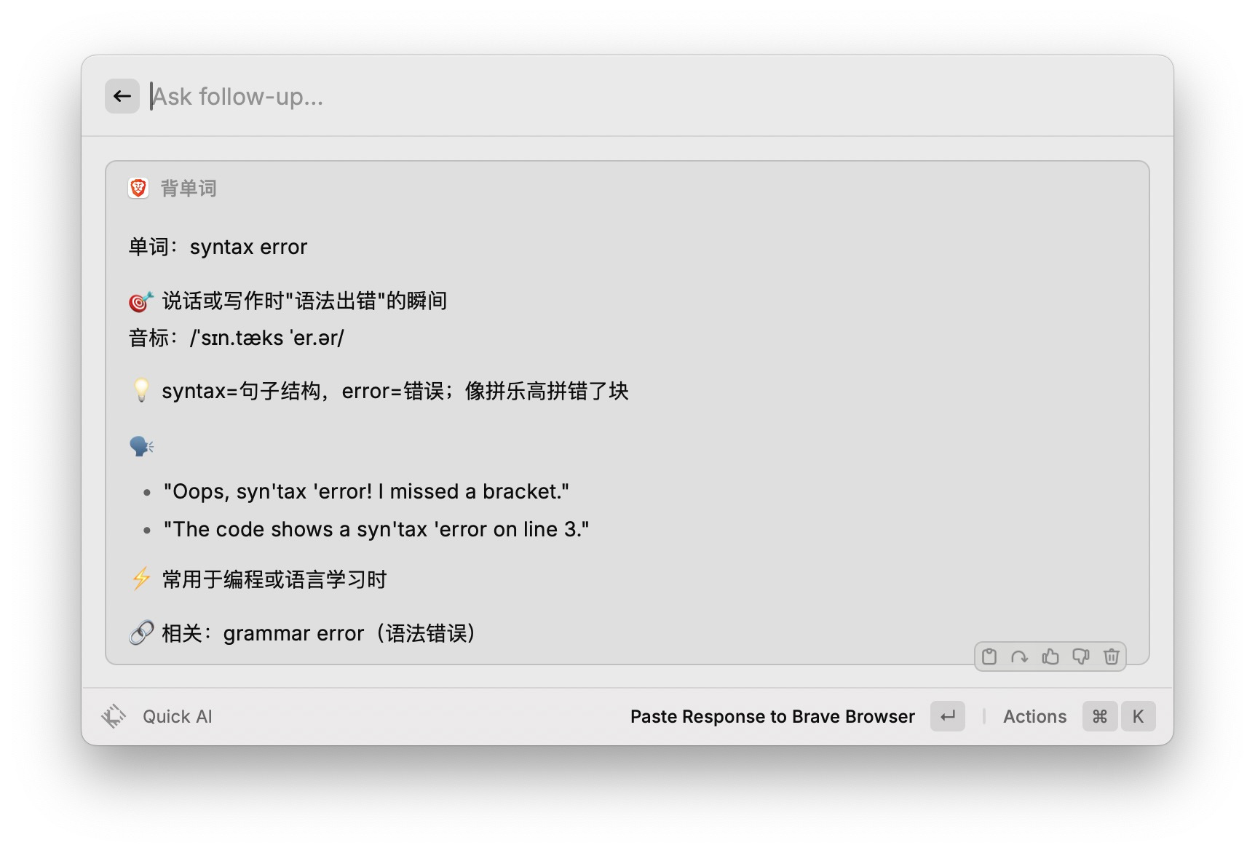Click the lightning bolt emoji icon
The height and width of the screenshot is (853, 1255).
click(141, 579)
